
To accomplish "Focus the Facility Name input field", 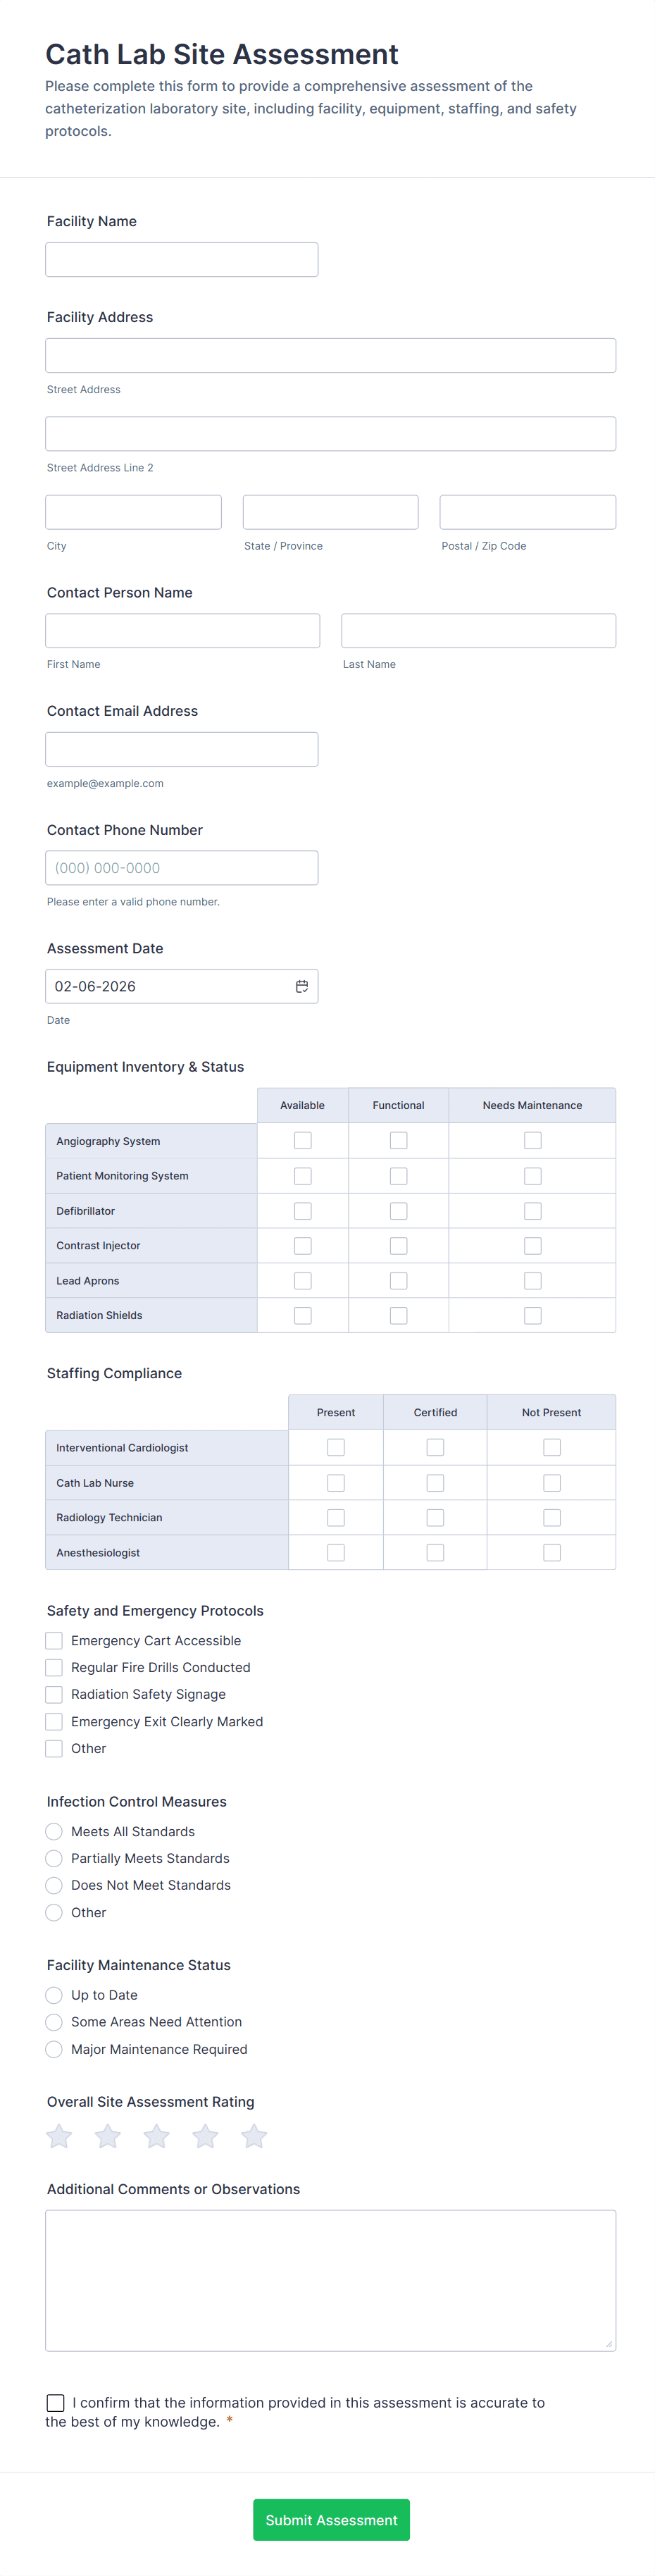I will tap(182, 260).
